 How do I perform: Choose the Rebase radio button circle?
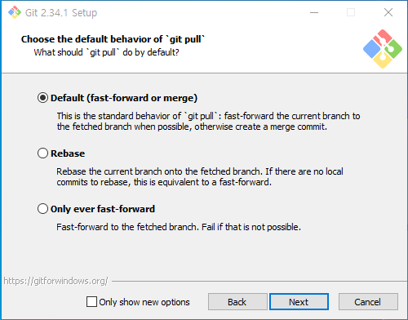pos(42,153)
